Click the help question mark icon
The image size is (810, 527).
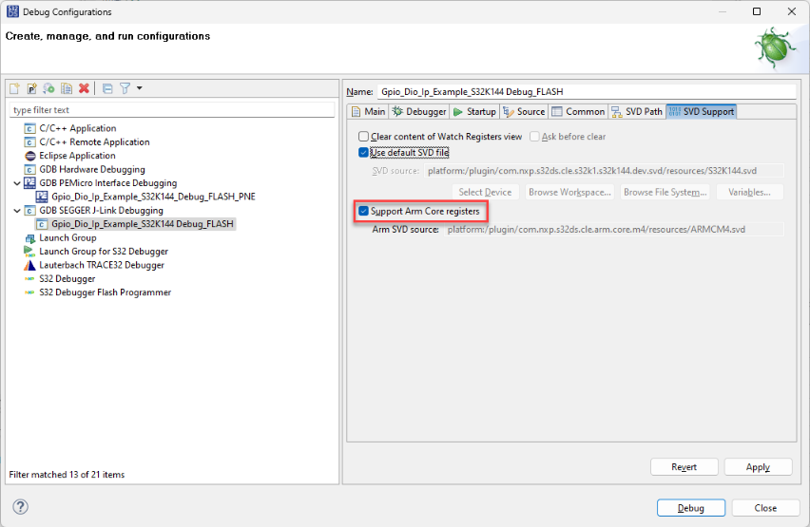click(x=20, y=507)
